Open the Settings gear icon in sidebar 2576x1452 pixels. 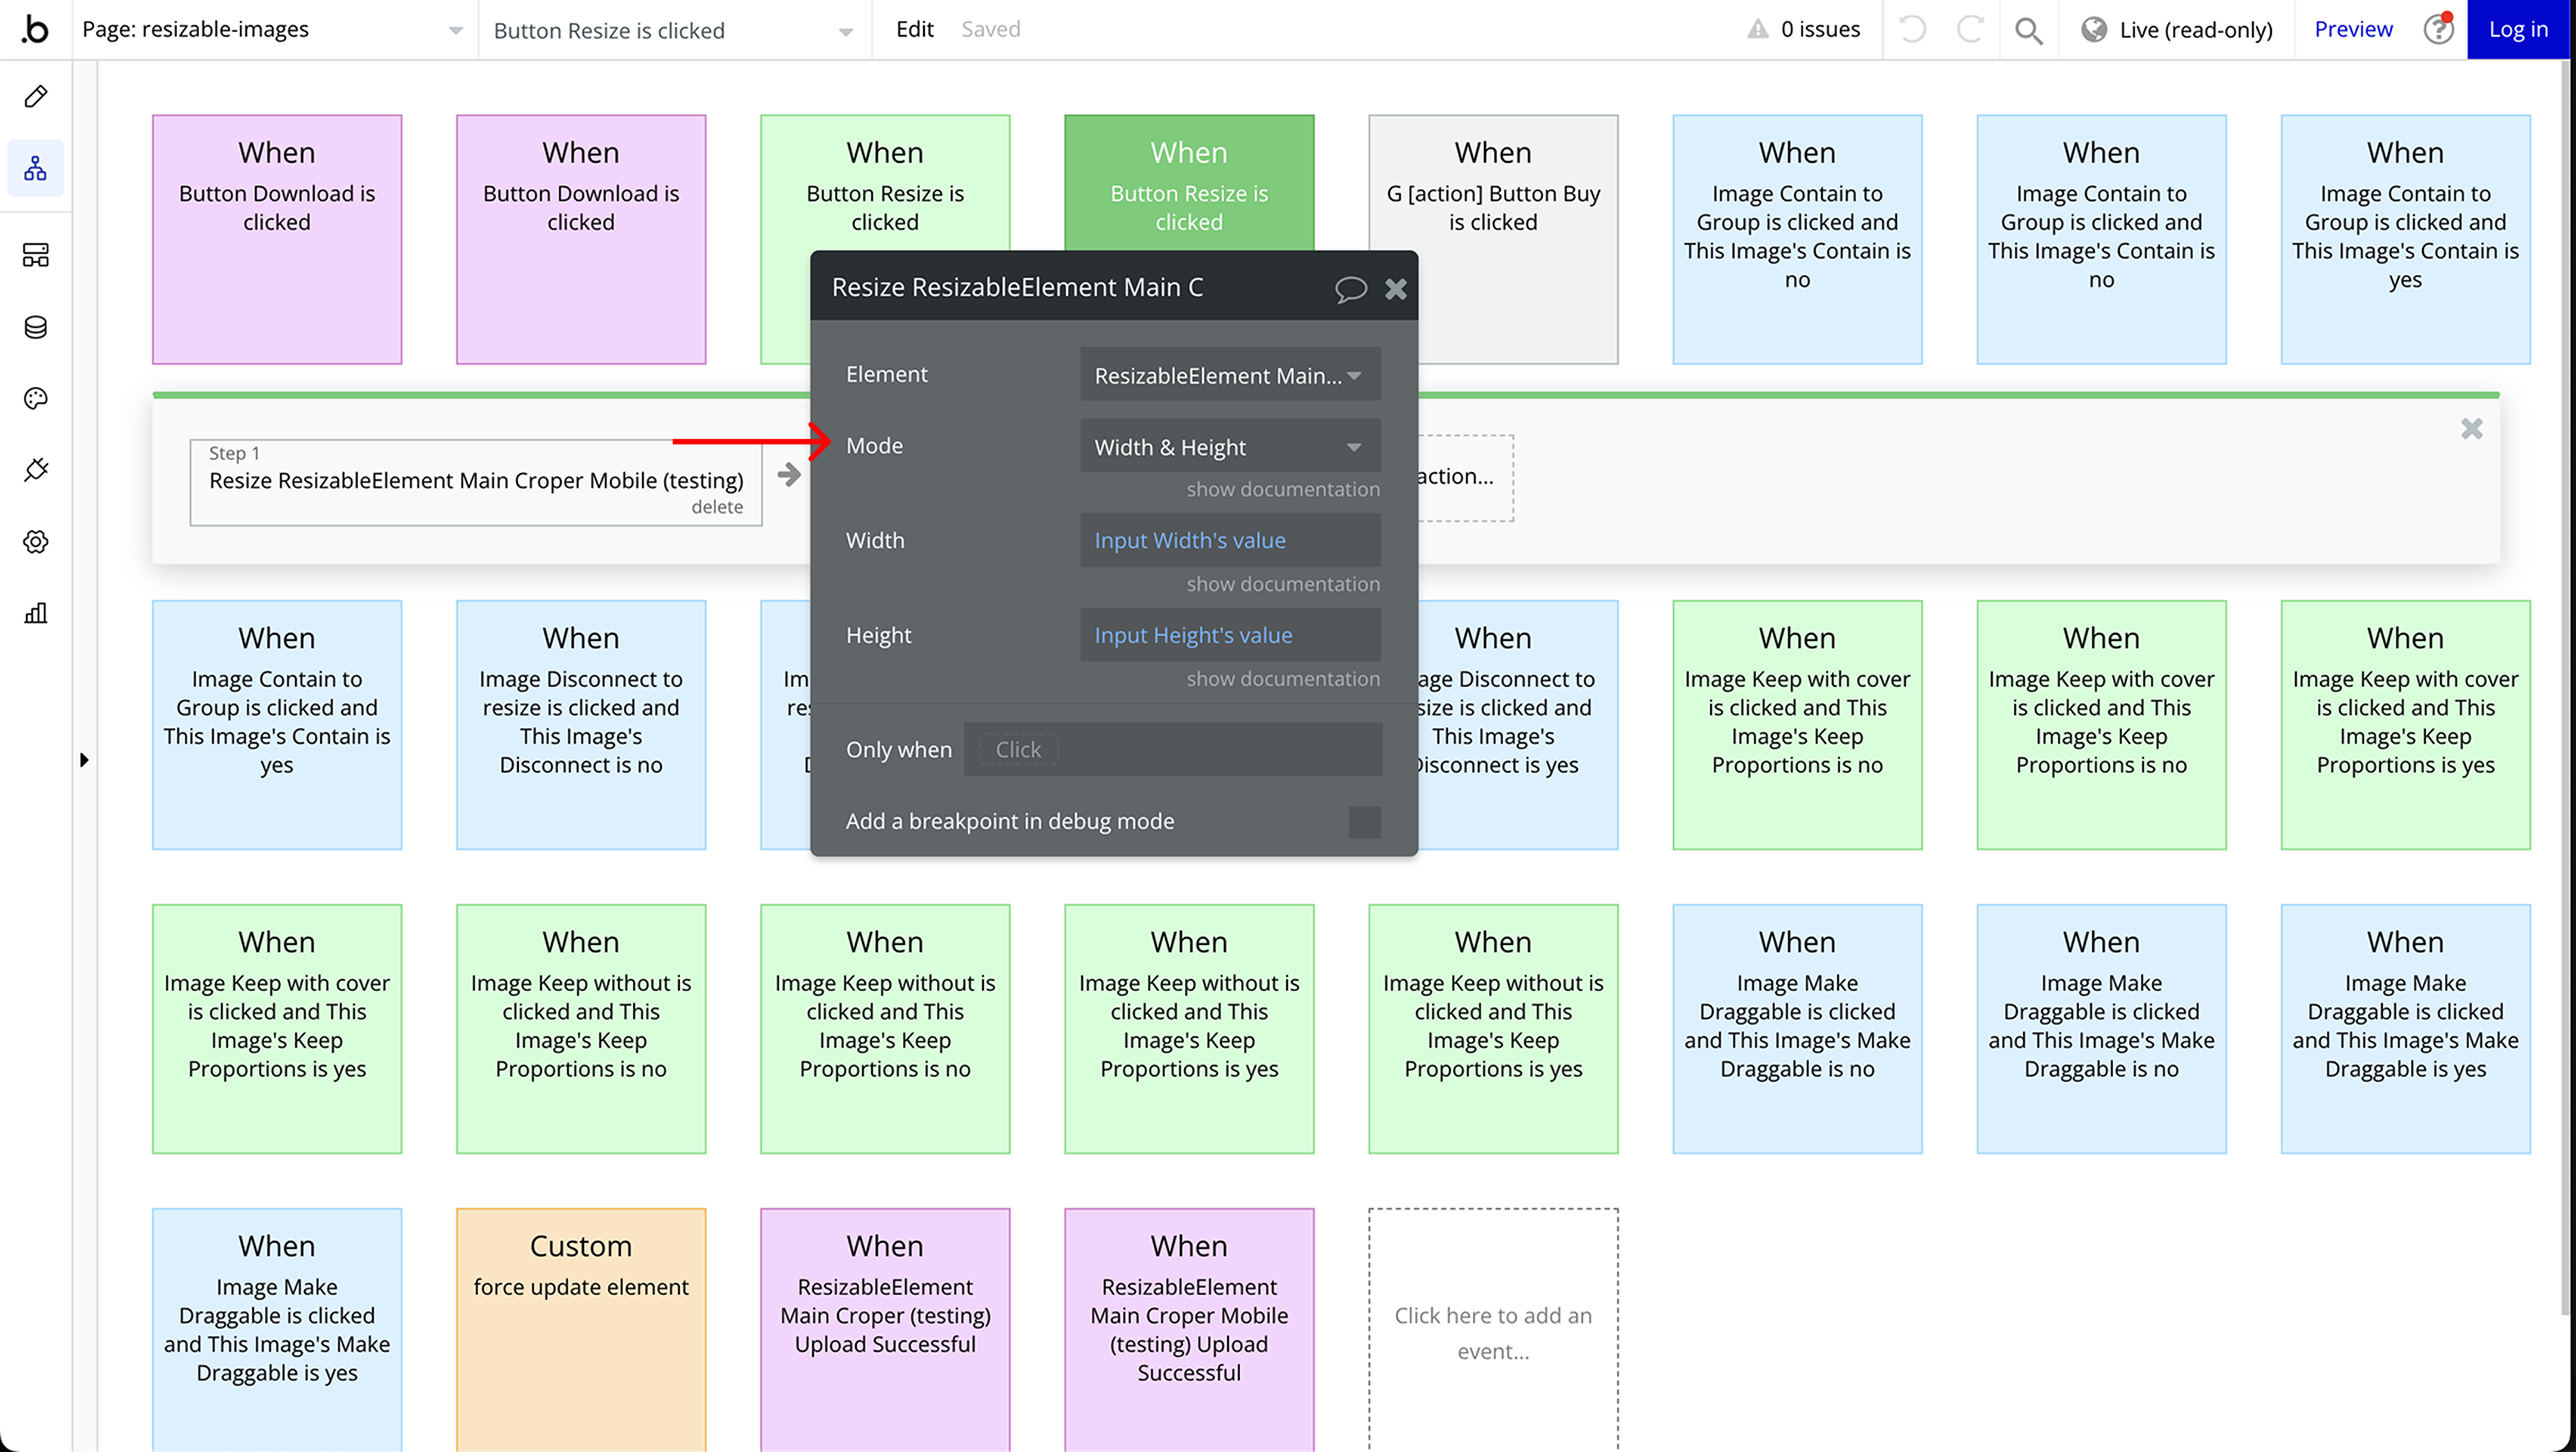pos(36,542)
